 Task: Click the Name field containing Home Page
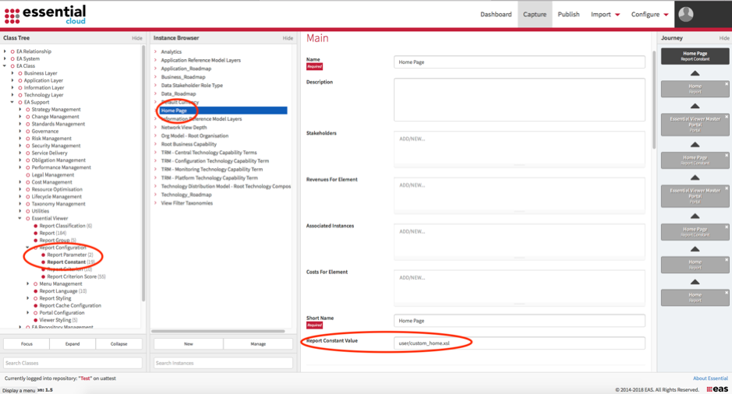[x=519, y=62]
